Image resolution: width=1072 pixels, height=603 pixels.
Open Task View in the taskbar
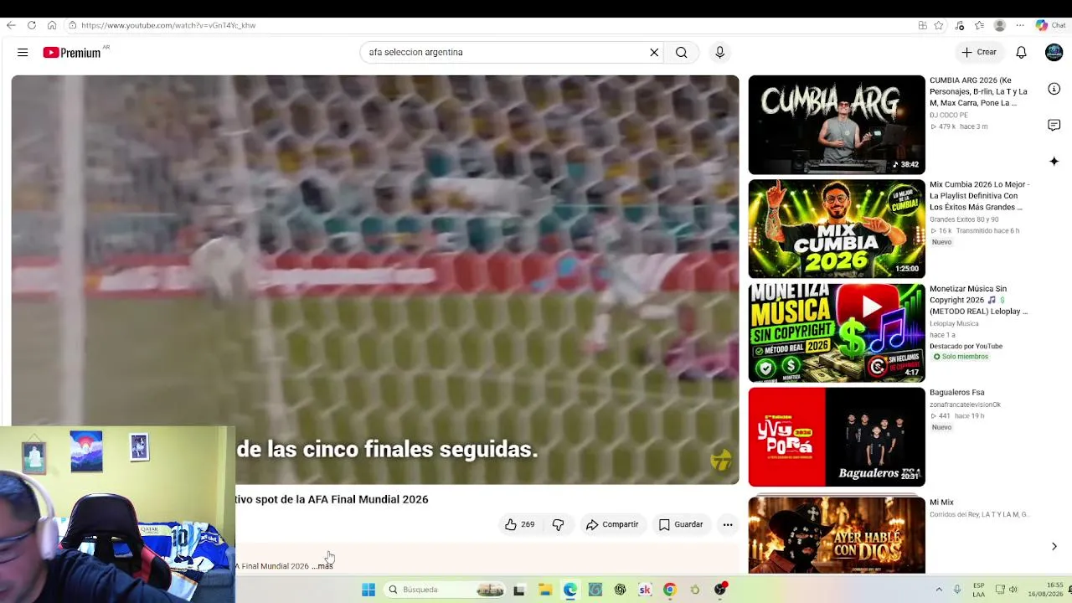click(x=519, y=590)
